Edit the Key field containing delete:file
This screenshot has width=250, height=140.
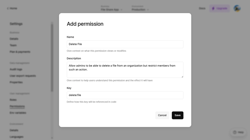point(125,95)
